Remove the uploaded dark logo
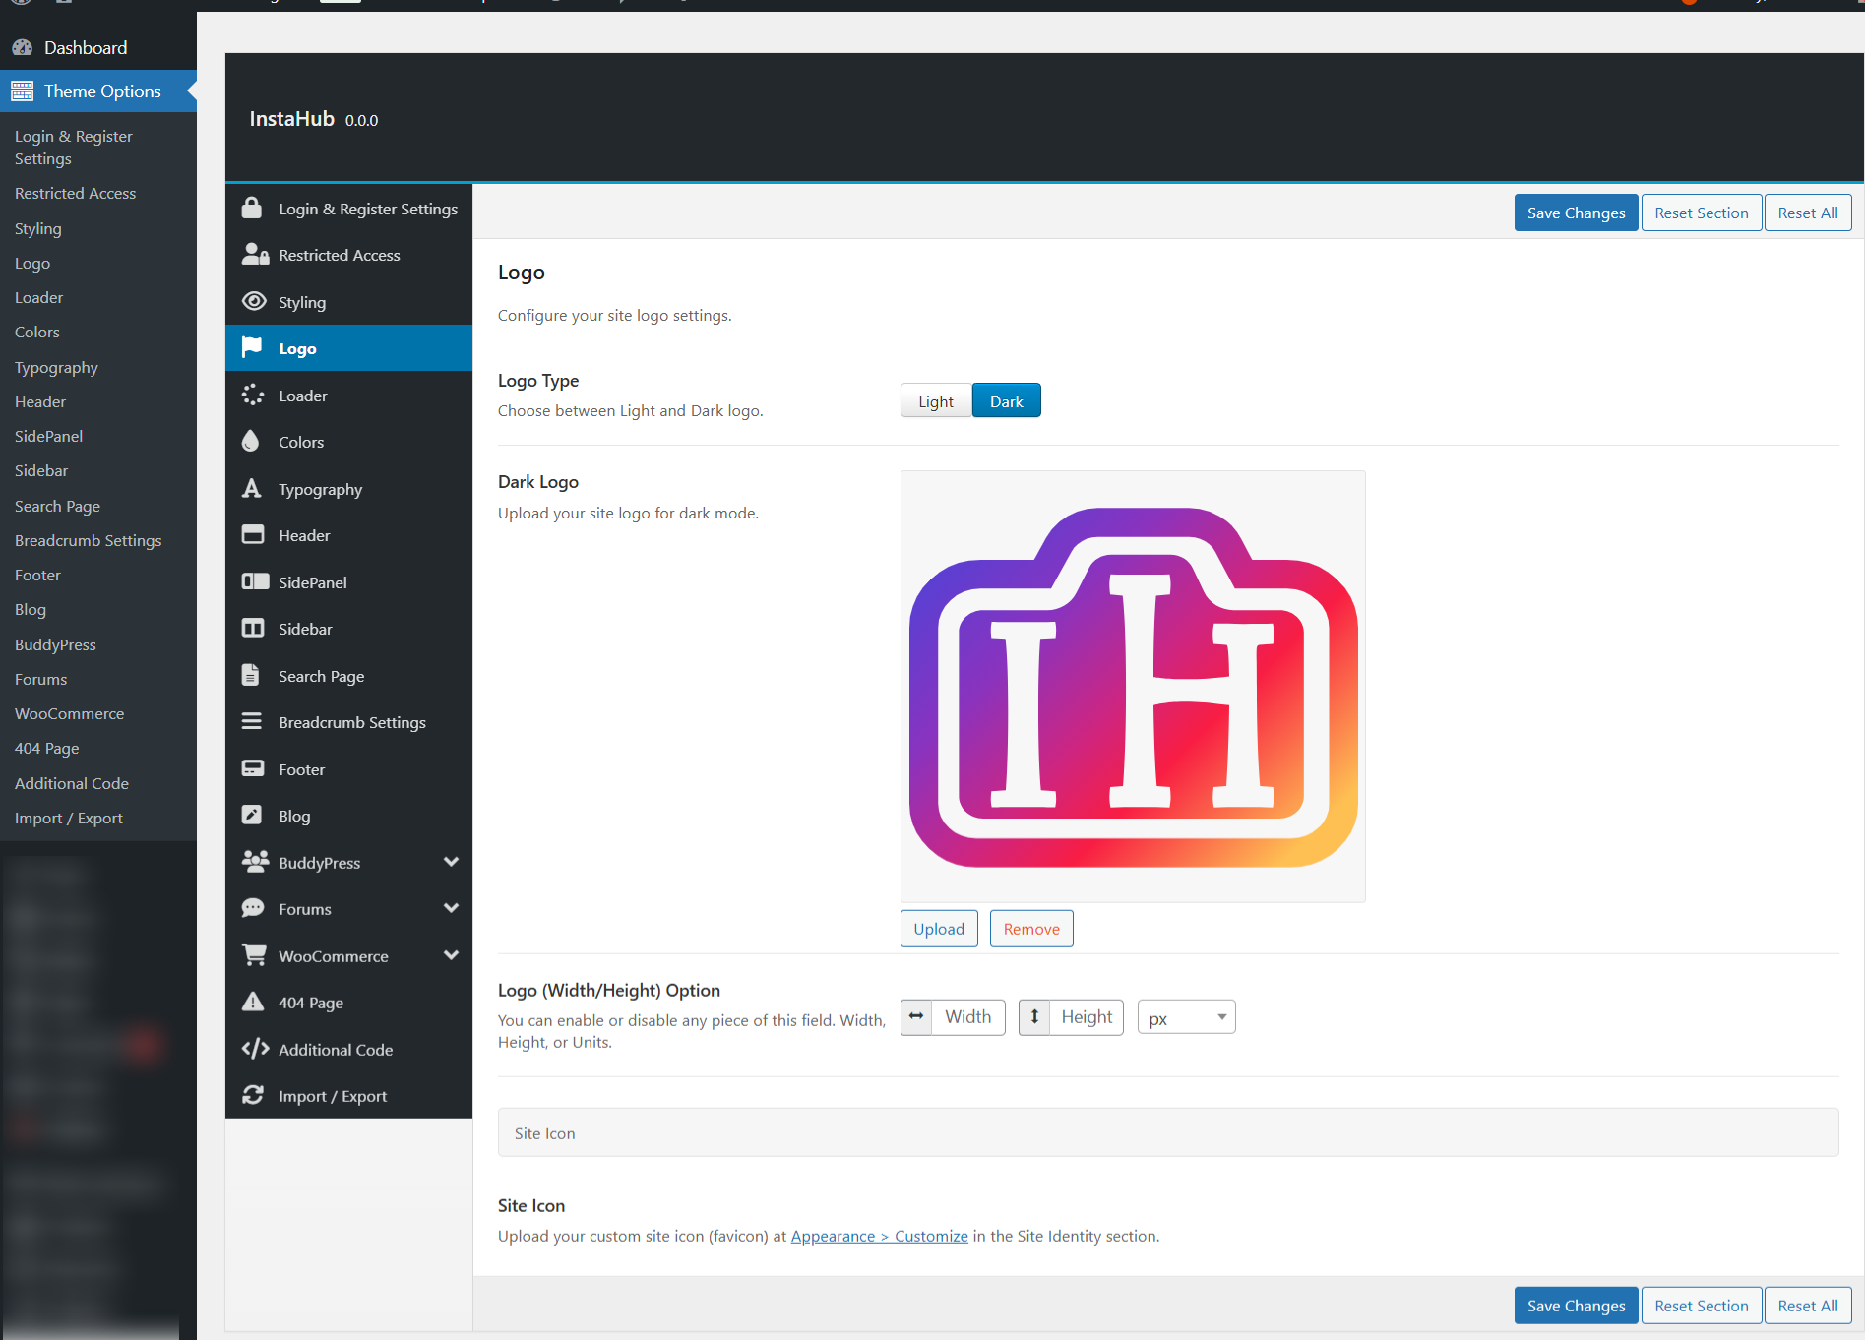The height and width of the screenshot is (1340, 1865). [x=1030, y=929]
